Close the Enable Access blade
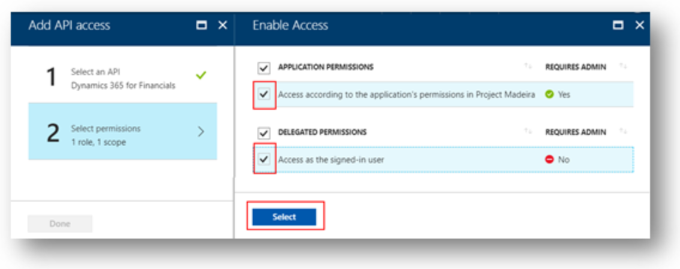The image size is (680, 269). [x=640, y=26]
